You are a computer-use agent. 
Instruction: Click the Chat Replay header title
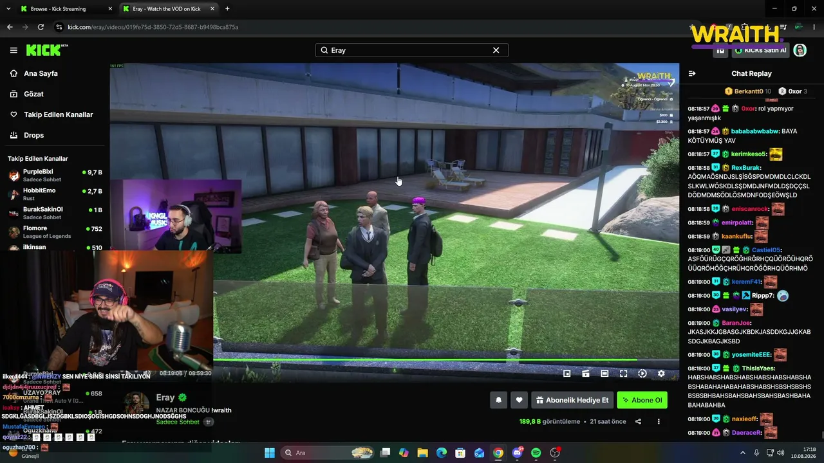[x=751, y=73]
